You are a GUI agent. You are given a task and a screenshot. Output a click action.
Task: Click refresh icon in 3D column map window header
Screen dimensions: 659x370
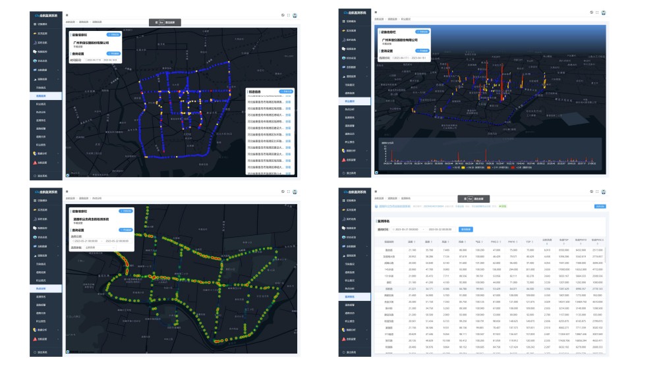pyautogui.click(x=592, y=13)
